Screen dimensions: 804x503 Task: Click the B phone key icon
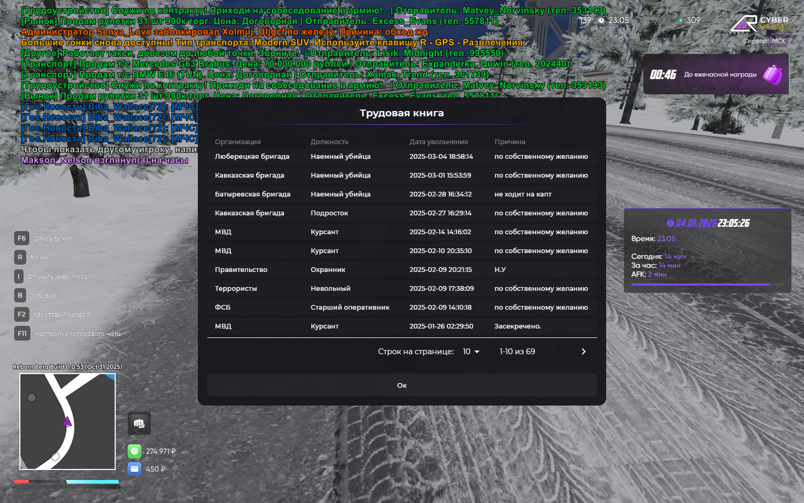pyautogui.click(x=20, y=296)
